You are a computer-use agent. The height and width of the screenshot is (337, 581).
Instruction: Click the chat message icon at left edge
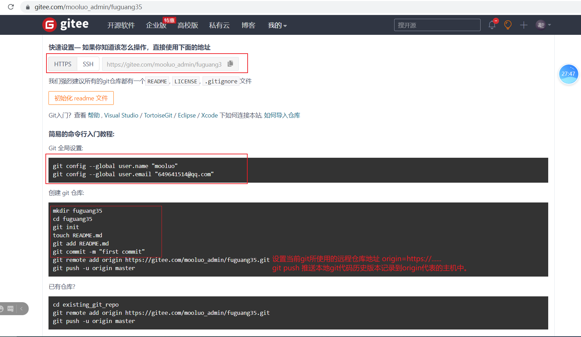click(x=10, y=309)
